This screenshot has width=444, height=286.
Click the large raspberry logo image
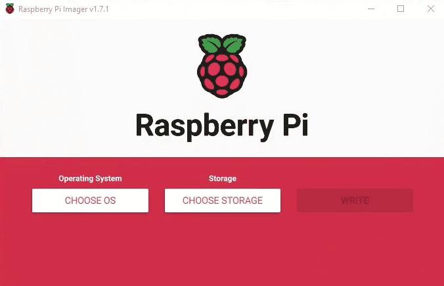coord(222,66)
